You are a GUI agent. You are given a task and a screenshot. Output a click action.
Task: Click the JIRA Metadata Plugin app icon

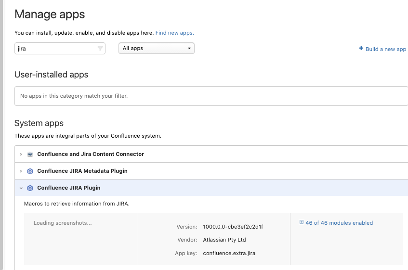click(30, 171)
